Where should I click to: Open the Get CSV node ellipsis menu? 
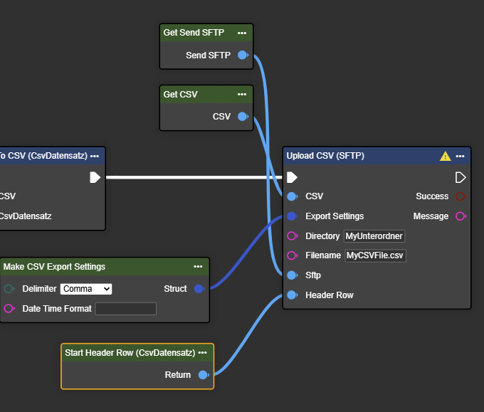tap(243, 95)
